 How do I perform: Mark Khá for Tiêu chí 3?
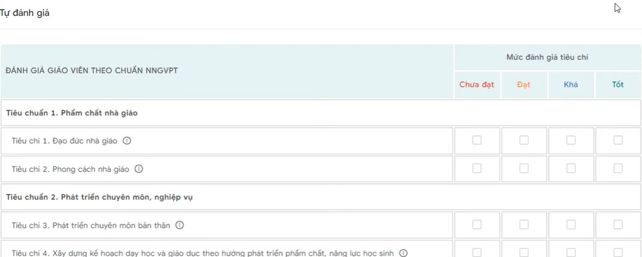[x=571, y=225]
